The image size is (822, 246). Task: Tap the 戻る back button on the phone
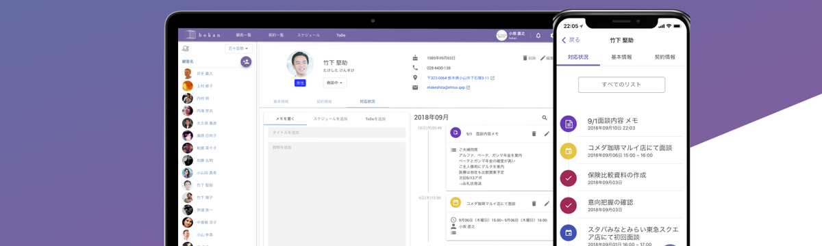click(x=571, y=40)
